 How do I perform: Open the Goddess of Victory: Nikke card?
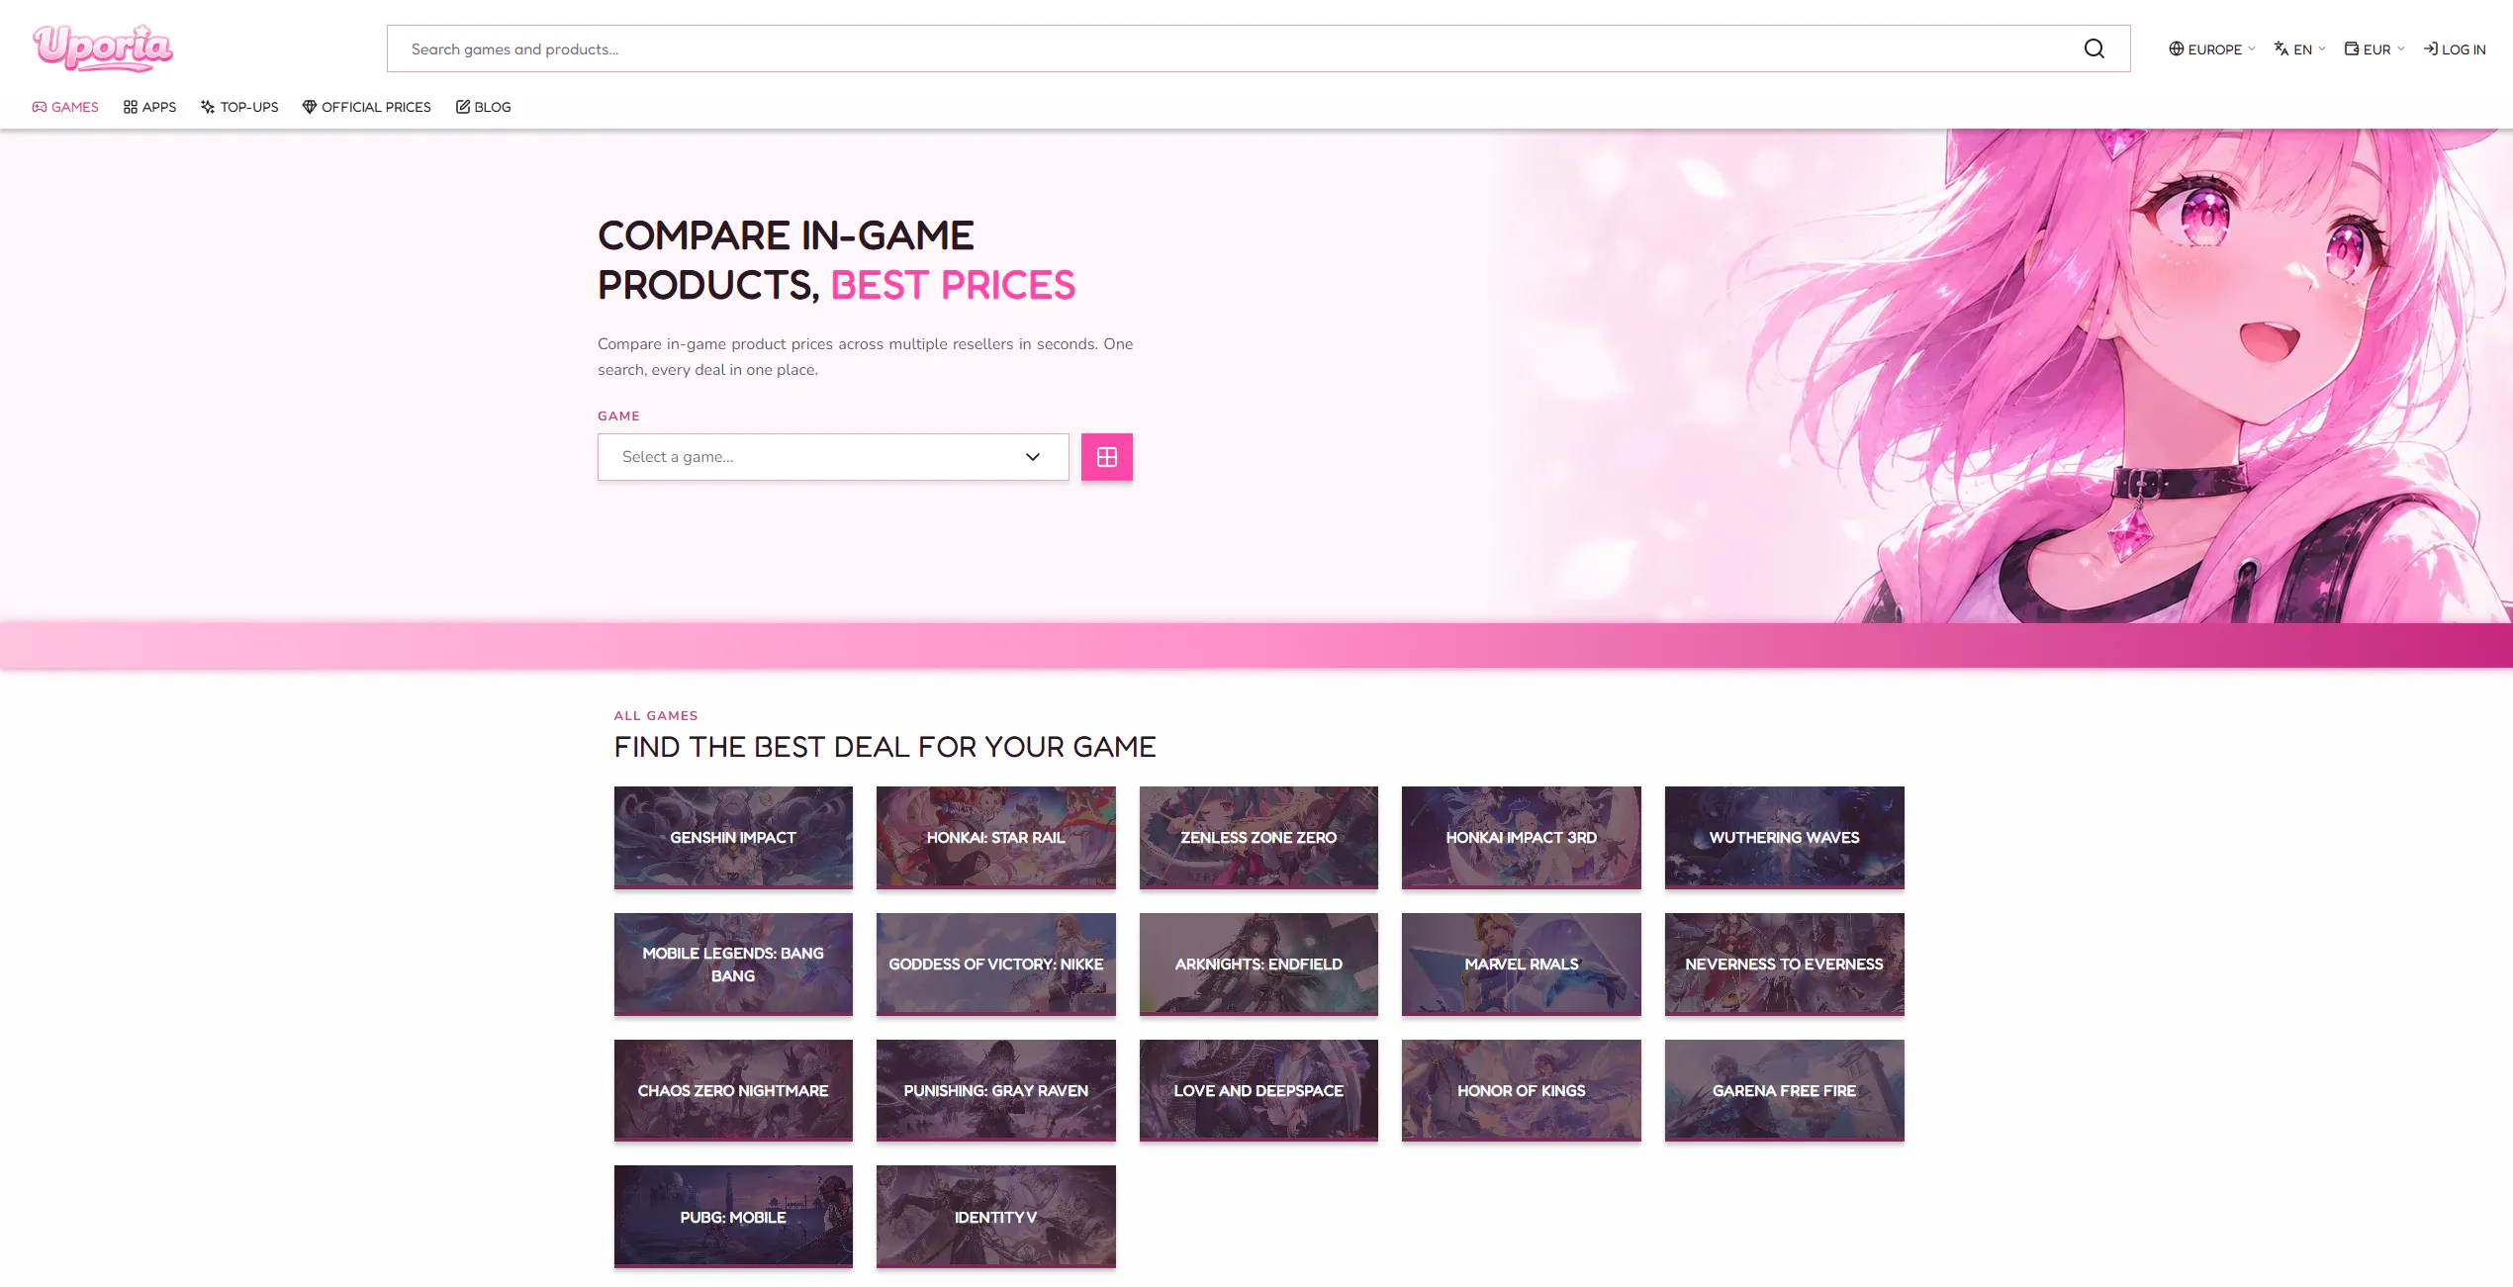(x=995, y=965)
